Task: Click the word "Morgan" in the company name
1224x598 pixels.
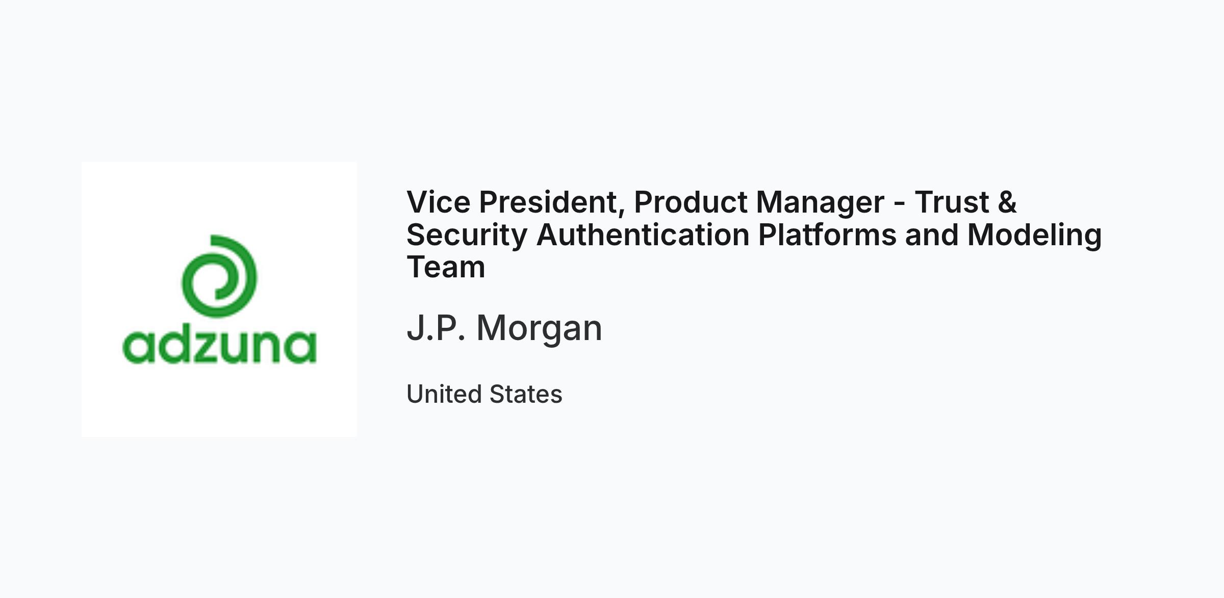Action: tap(540, 328)
